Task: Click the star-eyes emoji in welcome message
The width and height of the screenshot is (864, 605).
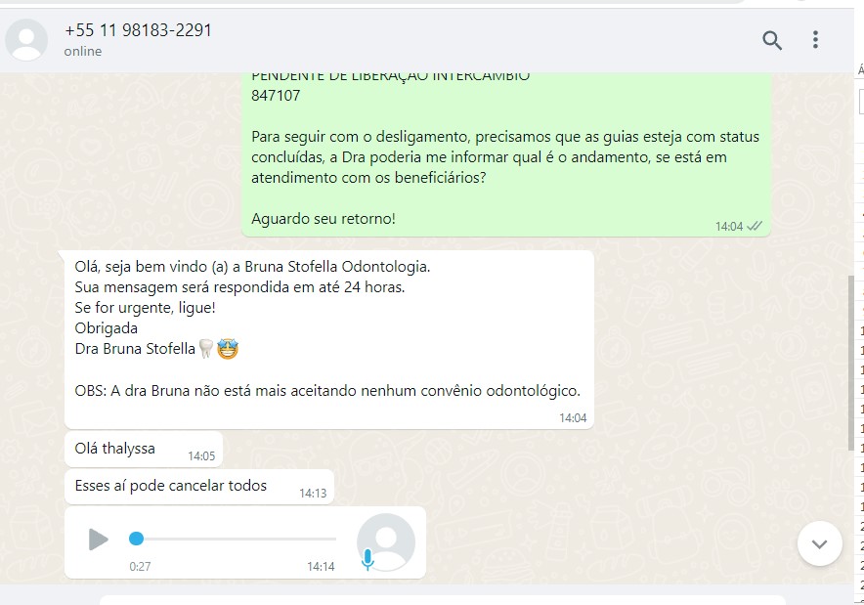Action: (x=228, y=349)
